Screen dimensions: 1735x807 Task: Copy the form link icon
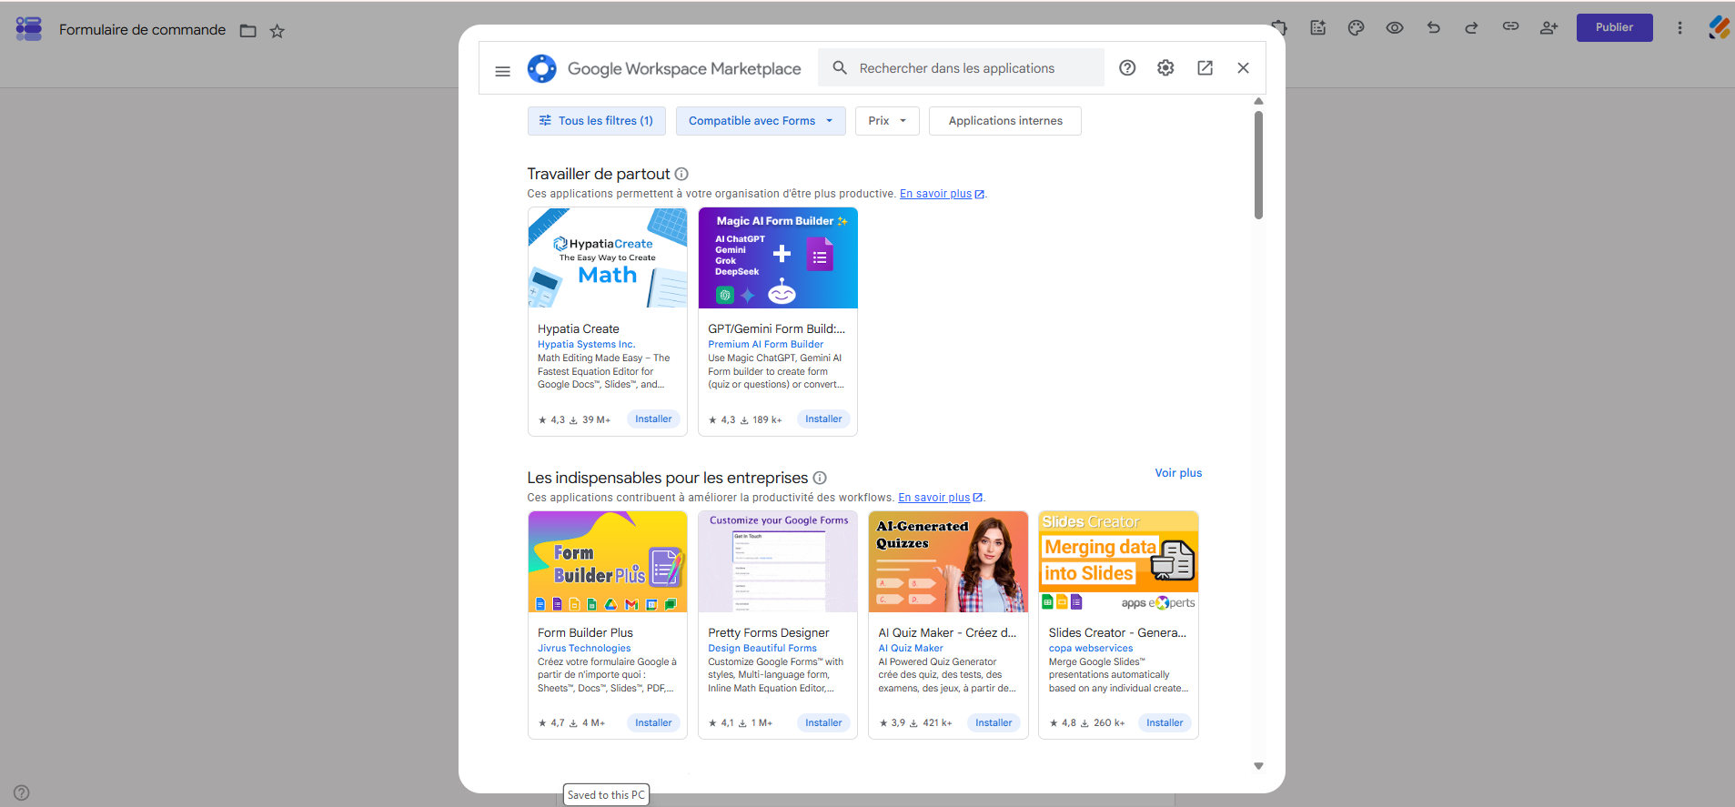(x=1510, y=26)
